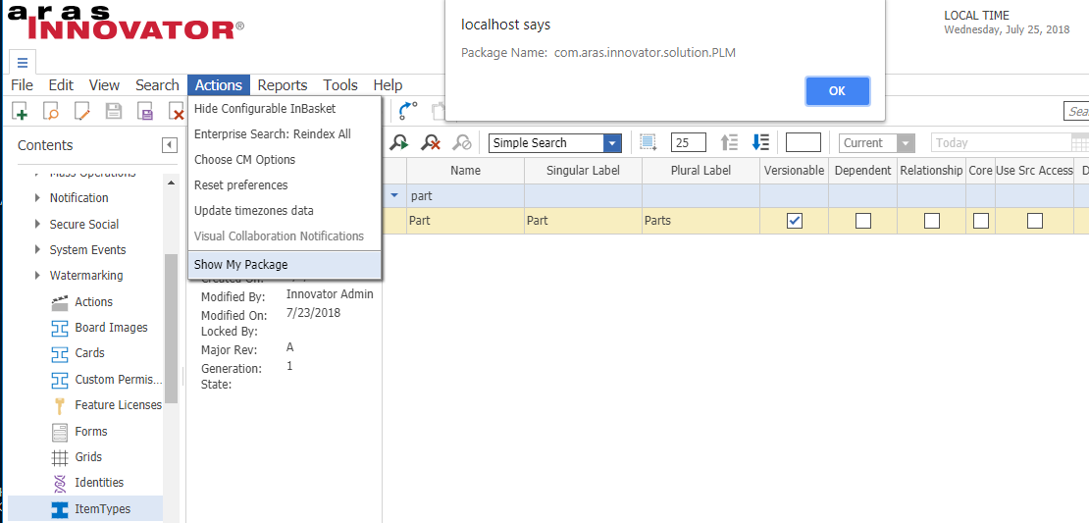Select Hide Configurable InBasket menu entry
This screenshot has width=1089, height=523.
tap(285, 109)
